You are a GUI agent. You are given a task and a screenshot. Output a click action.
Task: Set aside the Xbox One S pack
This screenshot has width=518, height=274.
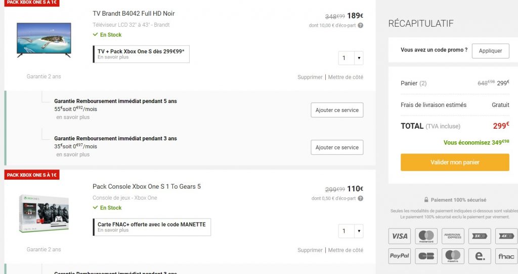coord(346,250)
